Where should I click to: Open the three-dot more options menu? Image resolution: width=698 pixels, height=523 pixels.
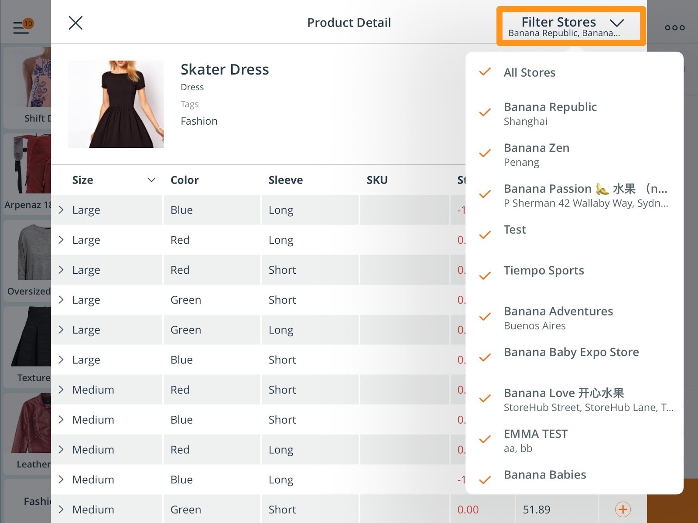tap(674, 27)
